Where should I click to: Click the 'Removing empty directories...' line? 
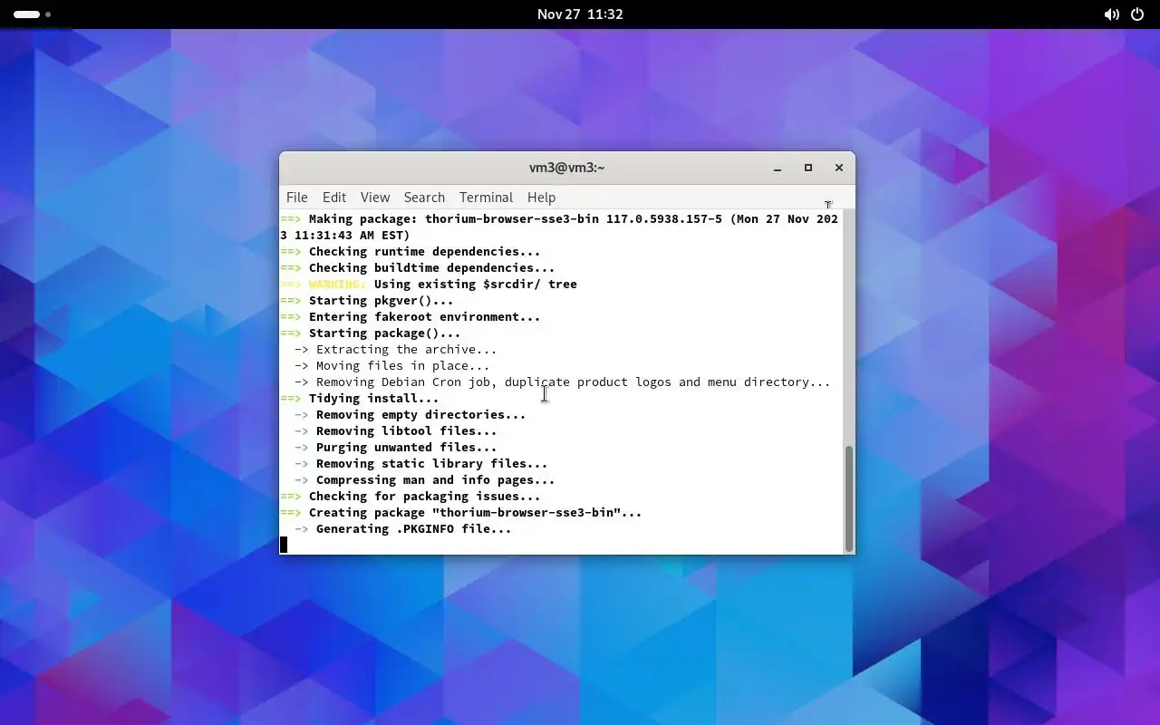pyautogui.click(x=411, y=414)
